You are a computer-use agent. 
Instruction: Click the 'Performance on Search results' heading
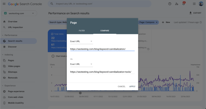tap(69, 13)
